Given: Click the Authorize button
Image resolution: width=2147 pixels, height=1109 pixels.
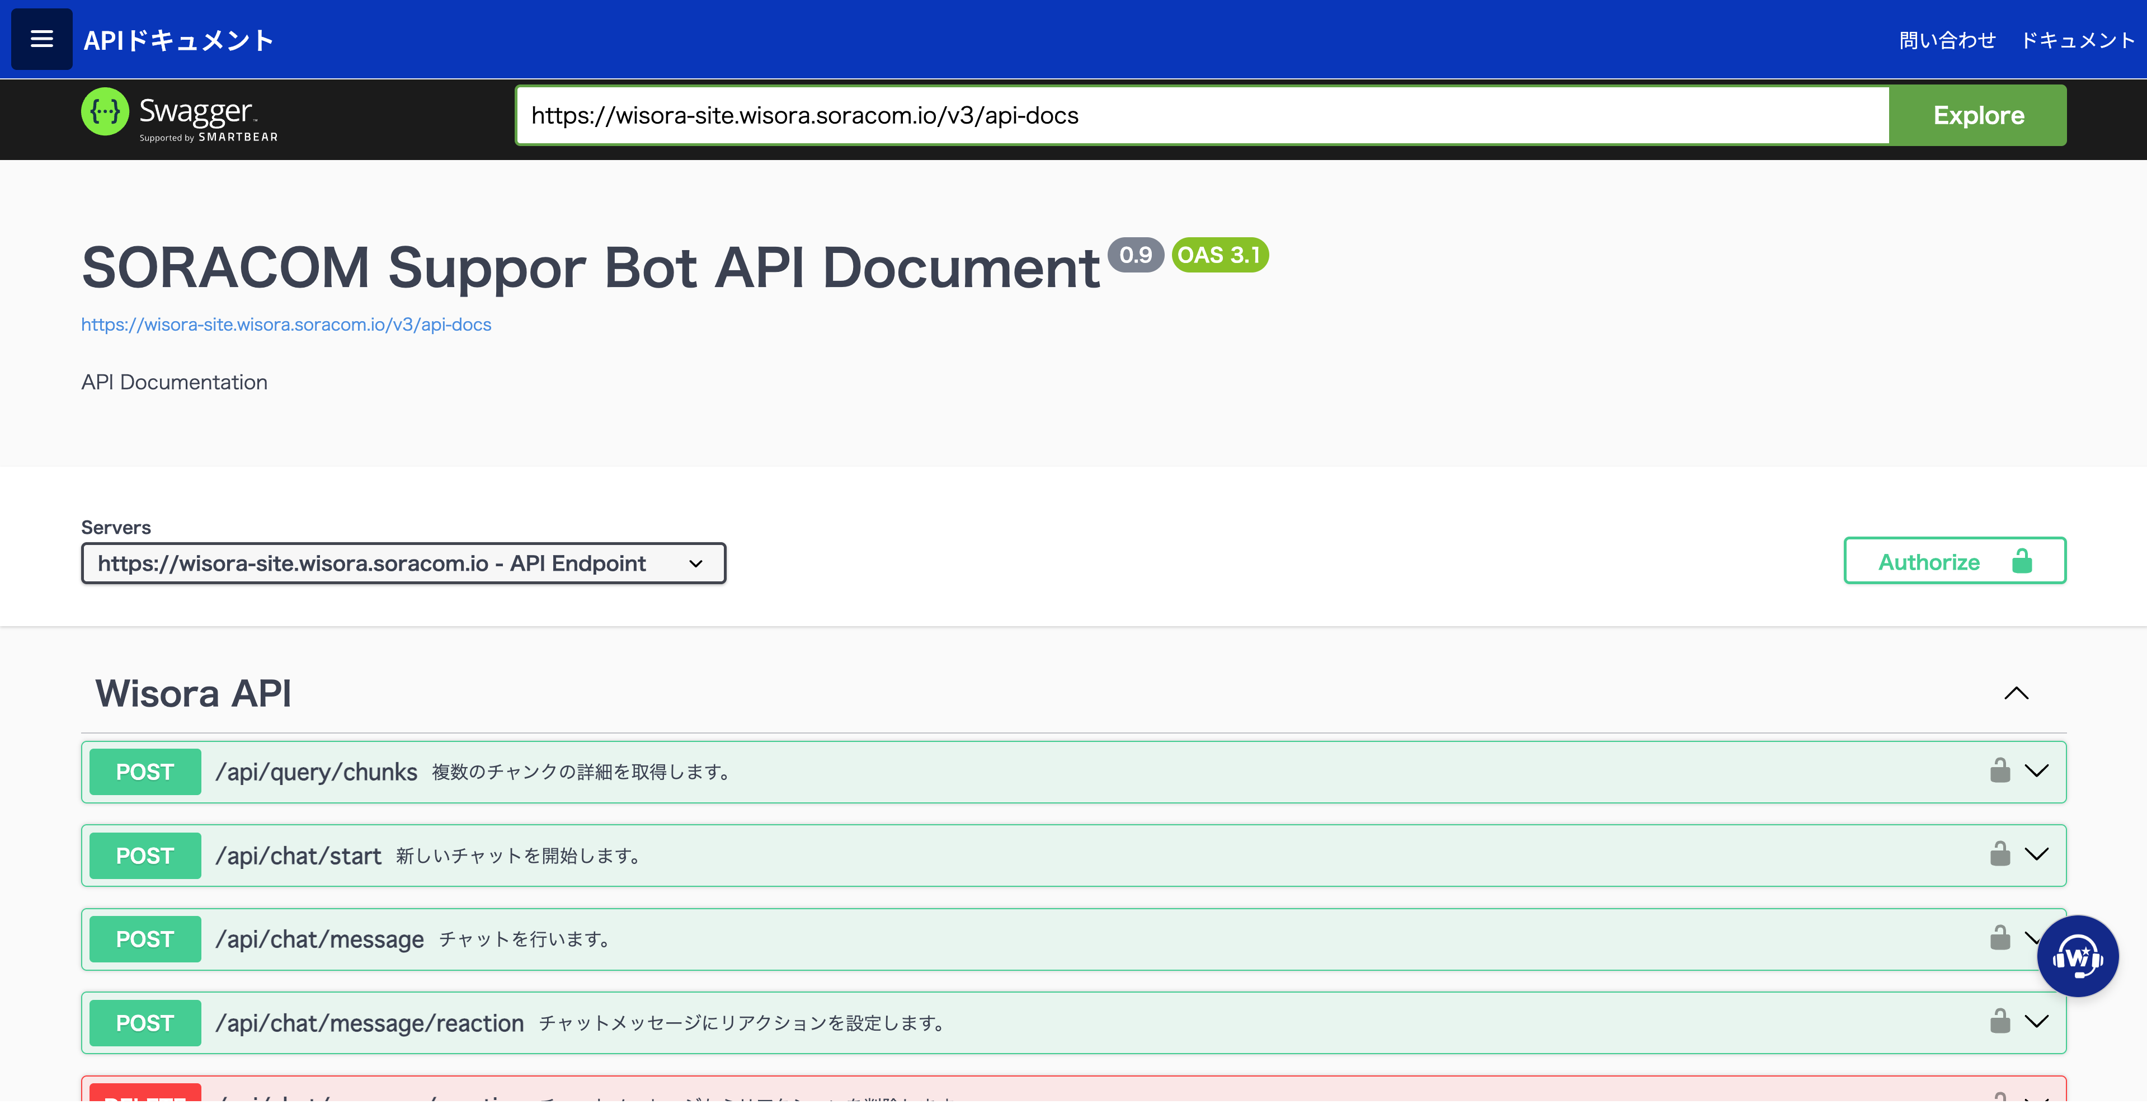Looking at the screenshot, I should tap(1953, 561).
